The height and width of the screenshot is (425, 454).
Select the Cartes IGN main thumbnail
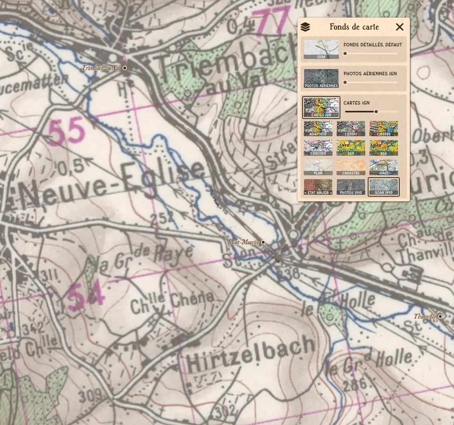[321, 107]
